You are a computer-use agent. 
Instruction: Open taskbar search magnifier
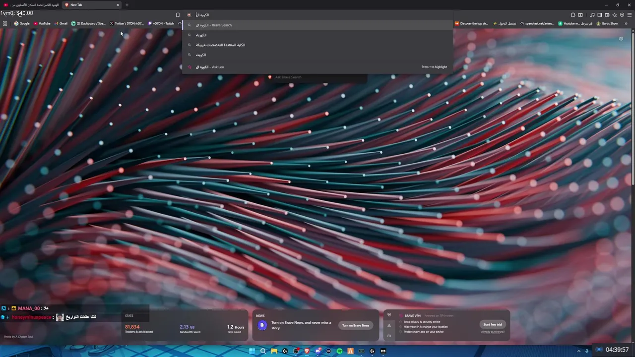(x=263, y=351)
